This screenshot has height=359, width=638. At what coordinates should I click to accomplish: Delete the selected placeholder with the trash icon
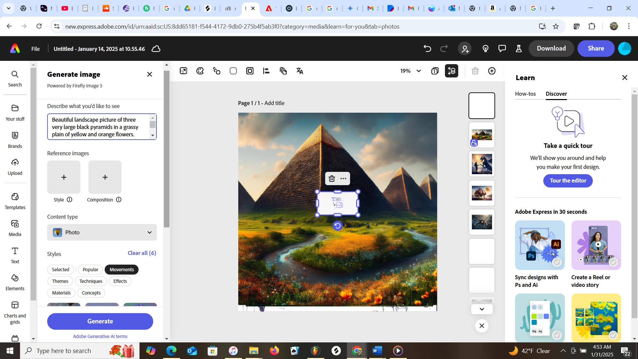pos(332,179)
